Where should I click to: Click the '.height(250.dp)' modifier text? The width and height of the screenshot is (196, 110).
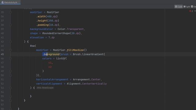coord(48,21)
